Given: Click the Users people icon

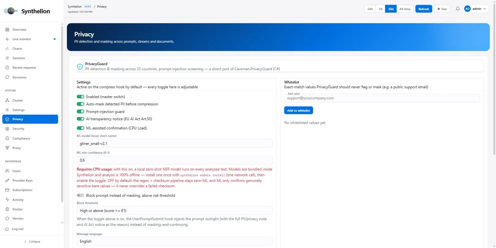Looking at the screenshot, I should click(7, 171).
